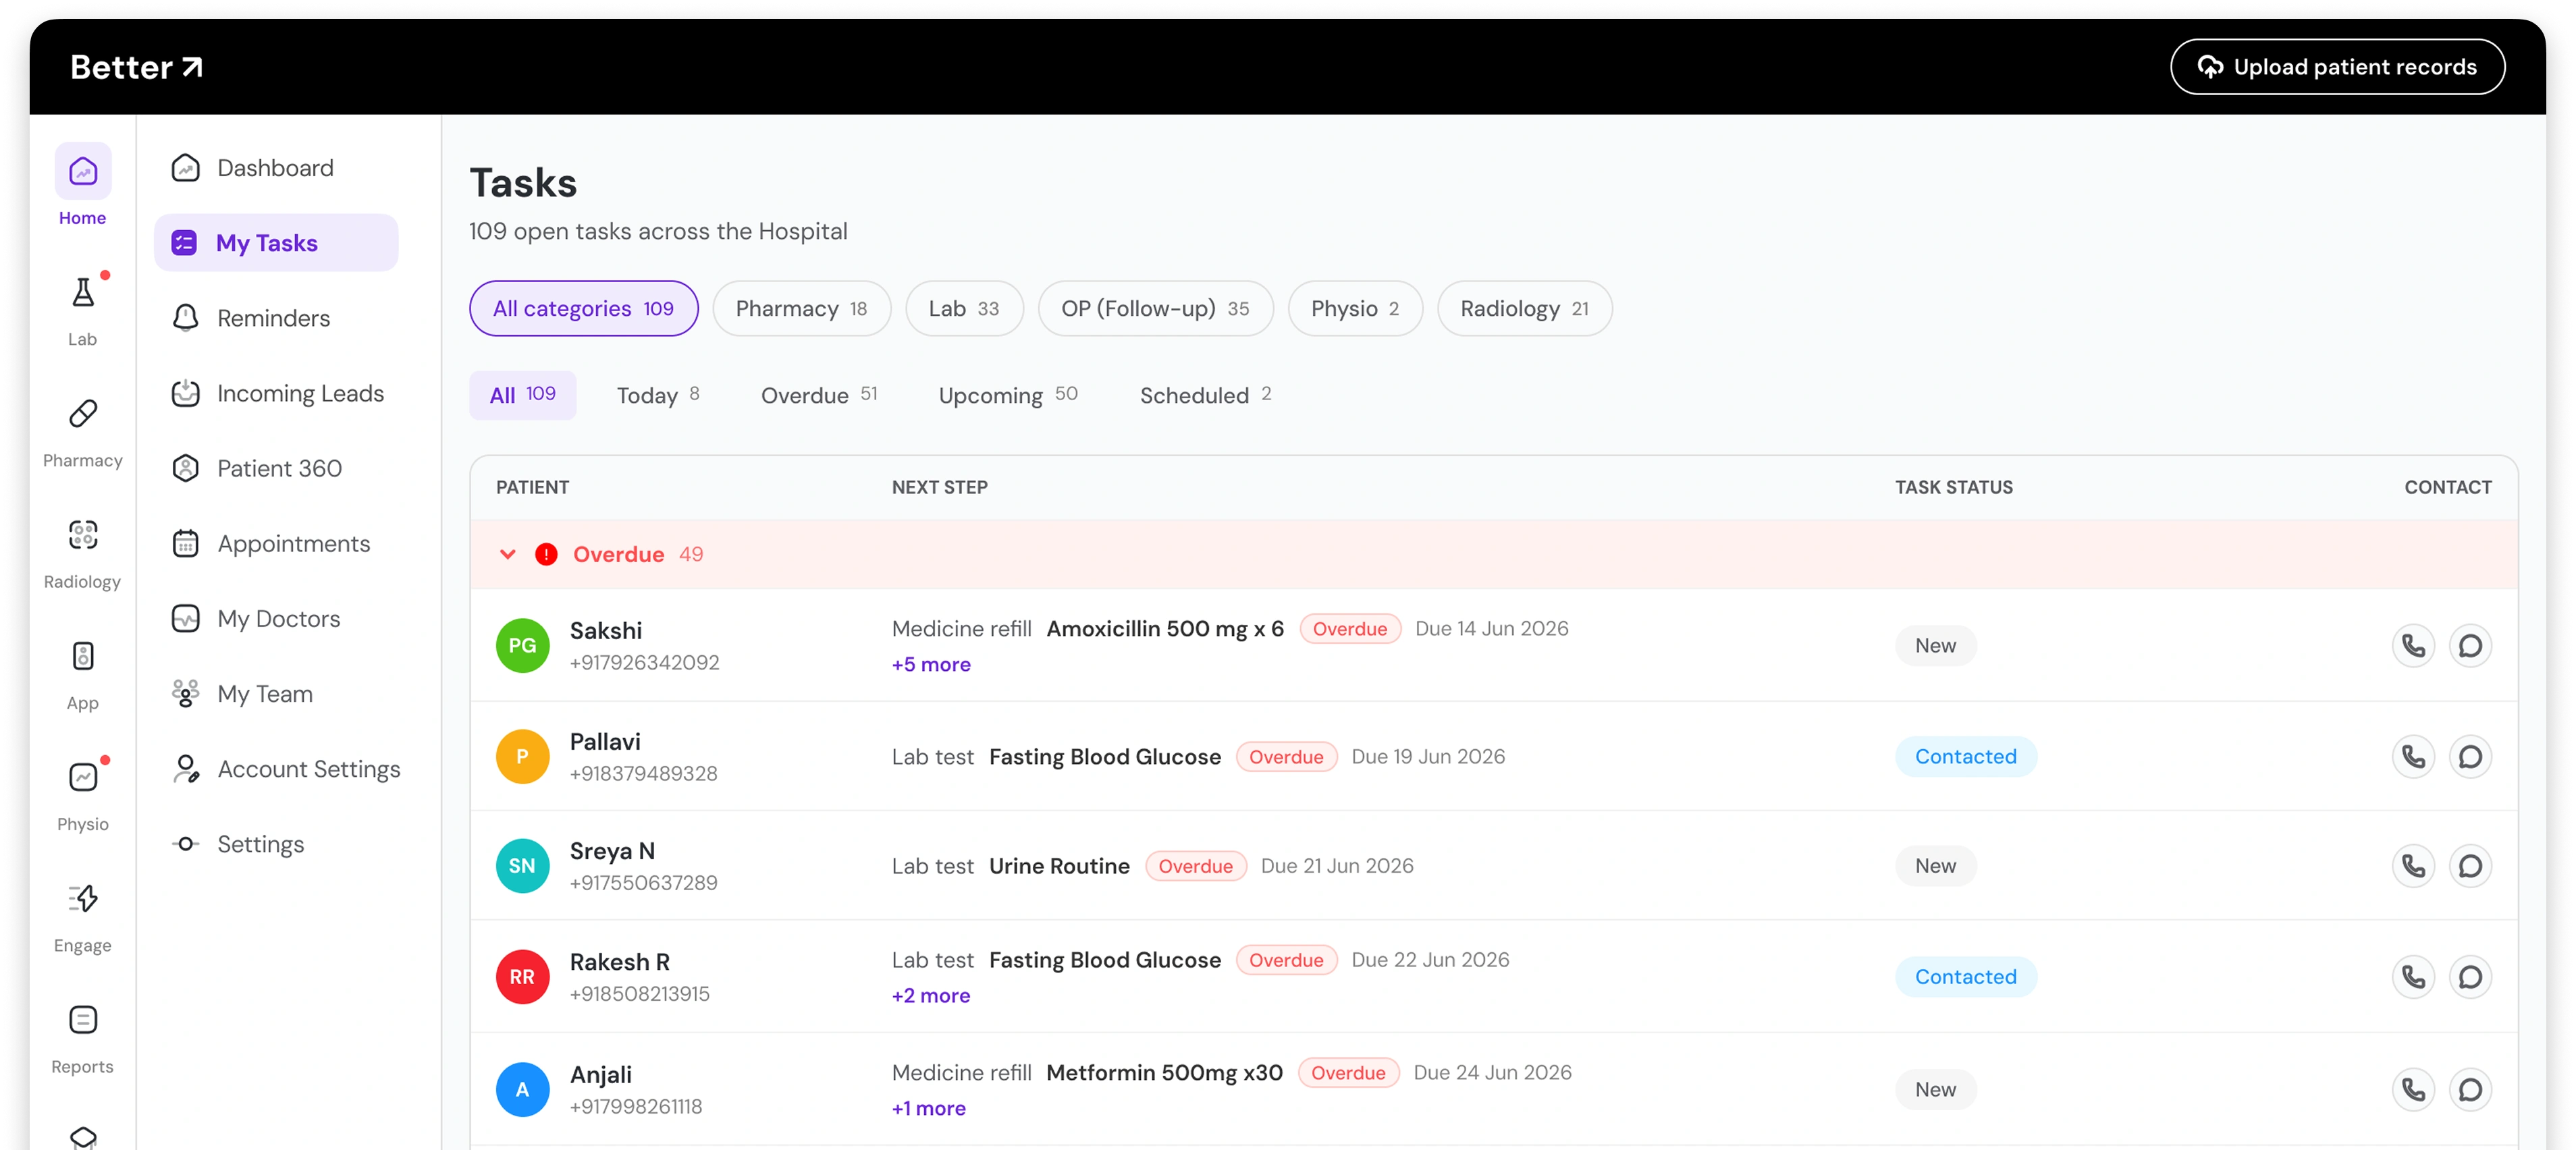Message Pallavi using the chat icon
The height and width of the screenshot is (1150, 2576).
point(2469,756)
